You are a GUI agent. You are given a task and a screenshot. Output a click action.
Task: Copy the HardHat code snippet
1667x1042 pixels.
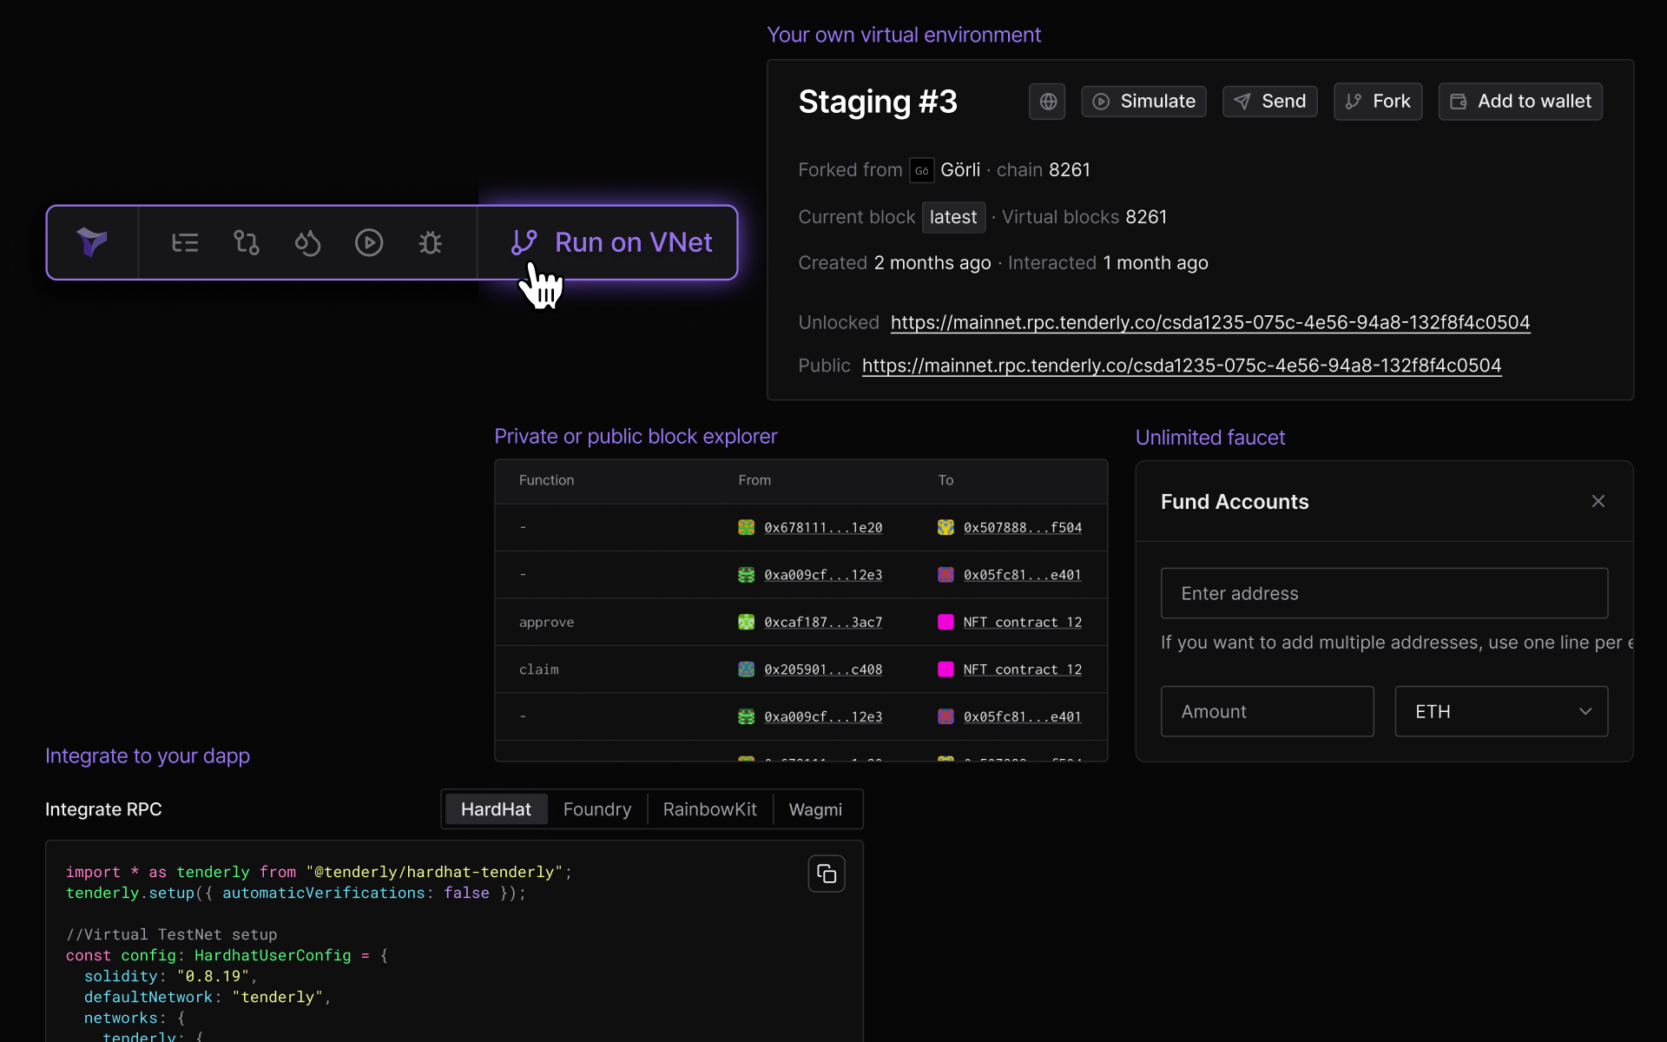(827, 874)
